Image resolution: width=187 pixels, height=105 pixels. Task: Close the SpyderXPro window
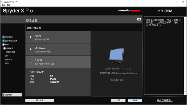(x=183, y=2)
